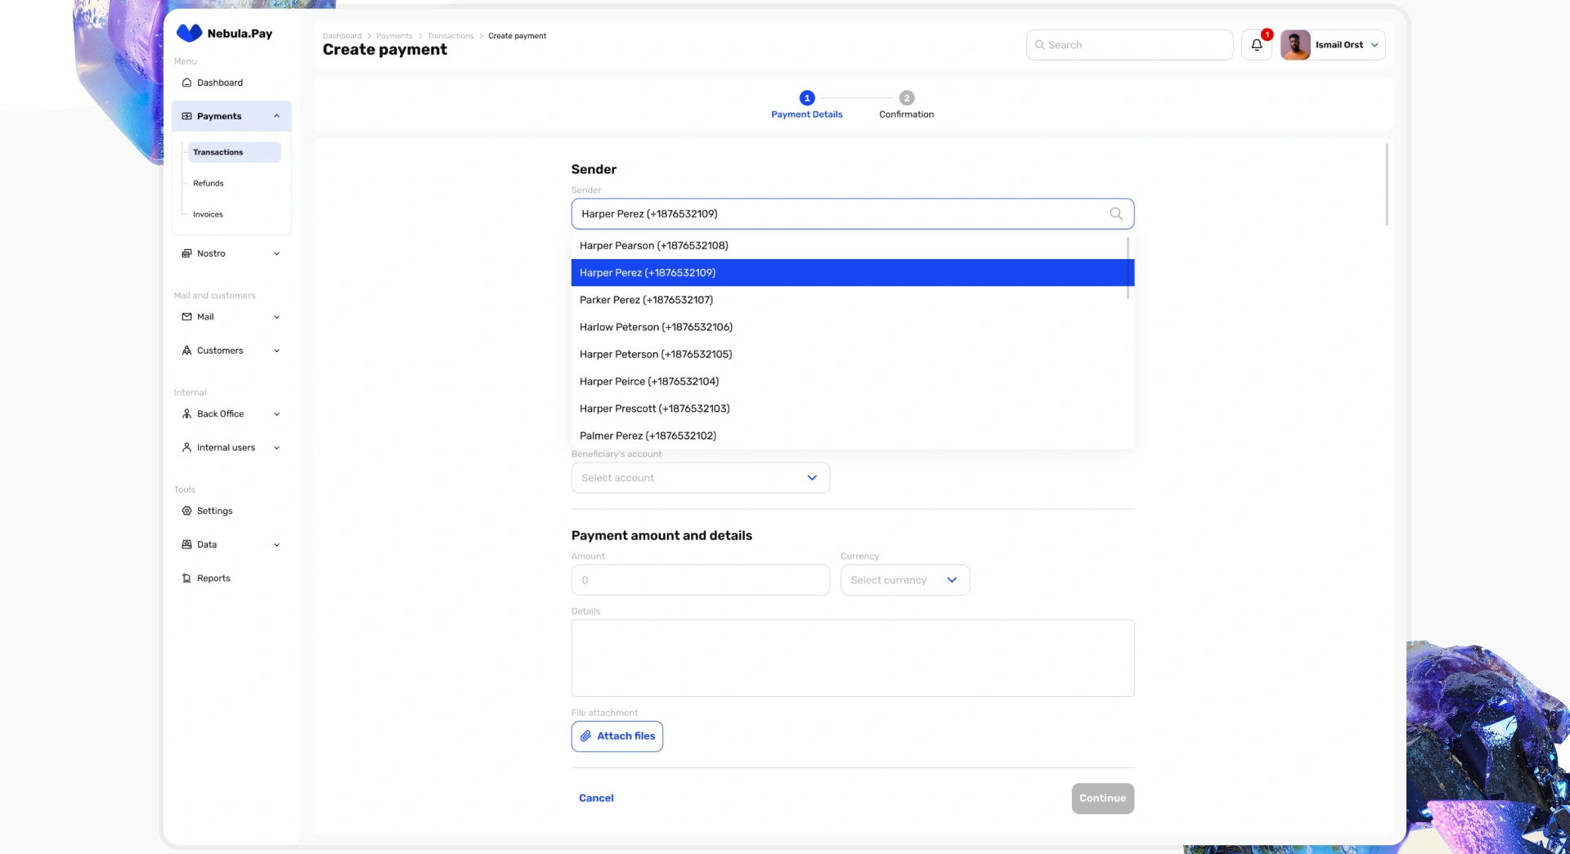Viewport: 1570px width, 854px height.
Task: Open the Select currency dropdown
Action: click(x=904, y=580)
